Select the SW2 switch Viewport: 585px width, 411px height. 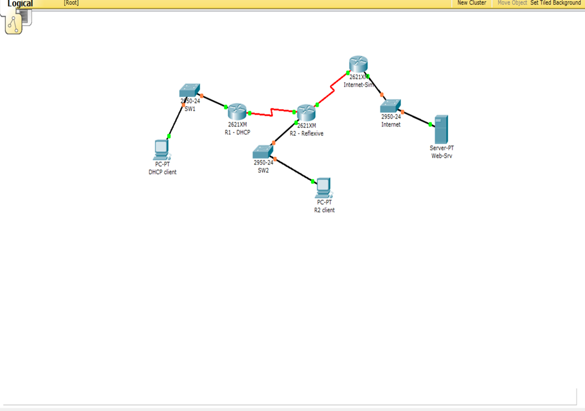click(x=262, y=151)
